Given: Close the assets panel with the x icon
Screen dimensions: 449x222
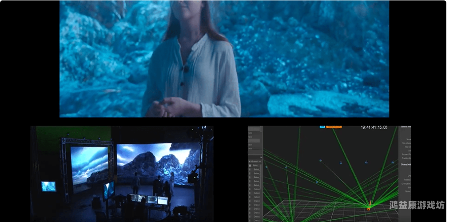Looking at the screenshot, I should click(x=261, y=157).
